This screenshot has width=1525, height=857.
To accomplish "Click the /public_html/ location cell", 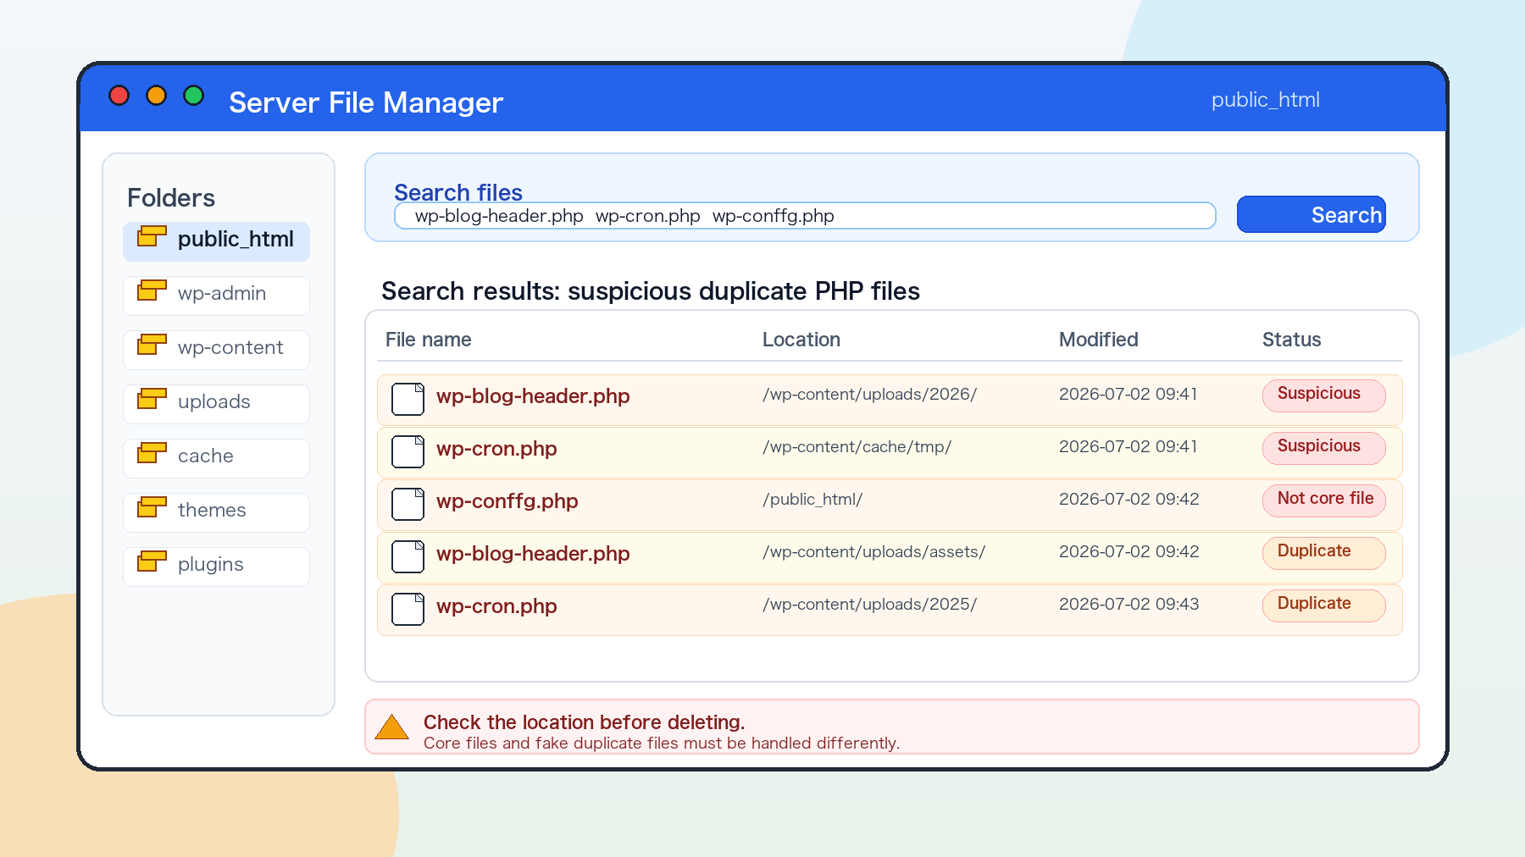I will [x=812, y=500].
